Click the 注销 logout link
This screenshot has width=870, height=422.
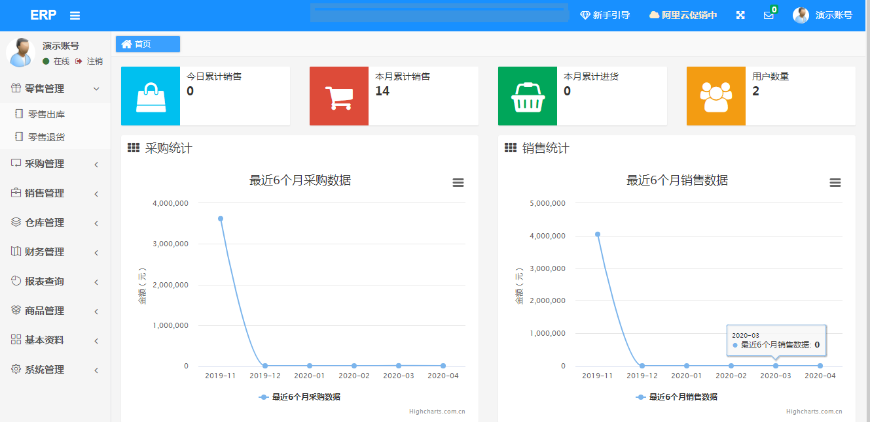point(90,61)
